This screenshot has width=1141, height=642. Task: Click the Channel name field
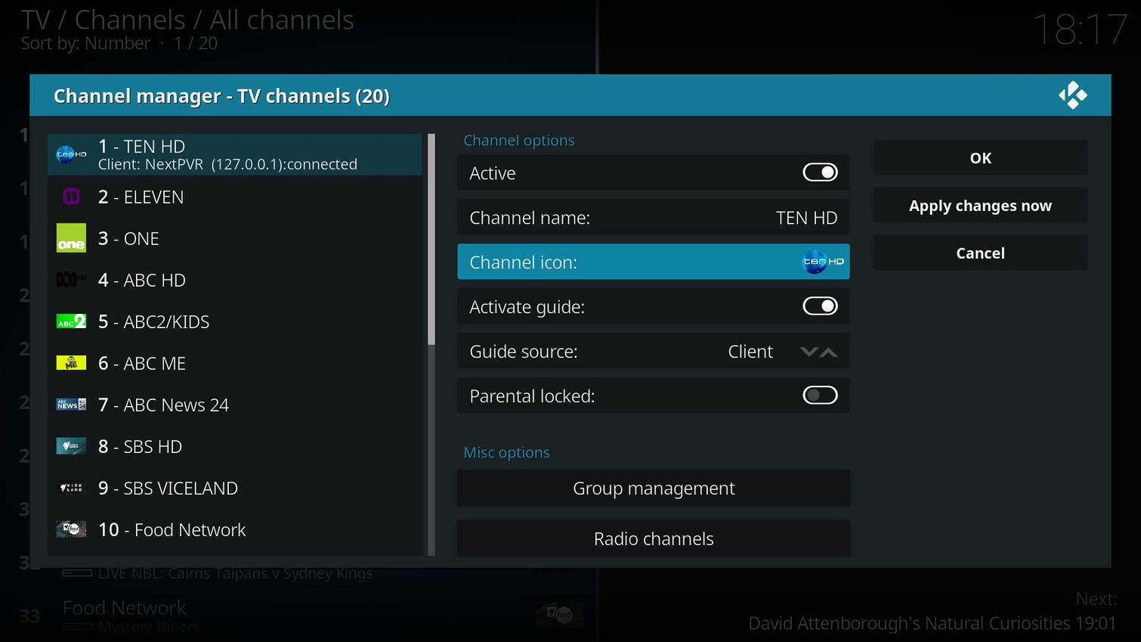[x=654, y=217]
